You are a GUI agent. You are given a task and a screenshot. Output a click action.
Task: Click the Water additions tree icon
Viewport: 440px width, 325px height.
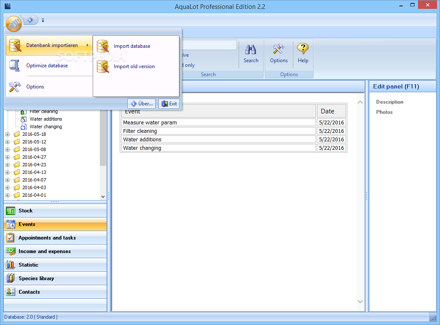(24, 119)
